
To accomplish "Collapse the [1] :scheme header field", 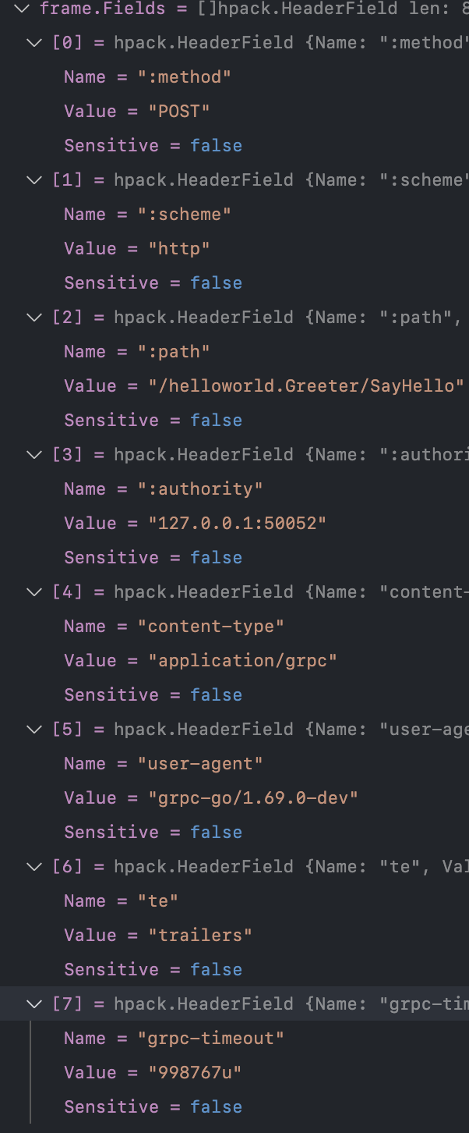I will 33,179.
